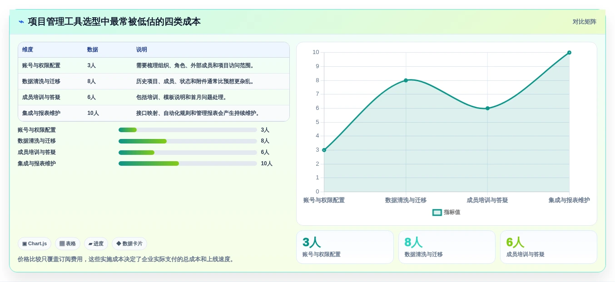
Task: Click x-axis label 数据清洗与迁移 on chart
Action: click(x=406, y=200)
